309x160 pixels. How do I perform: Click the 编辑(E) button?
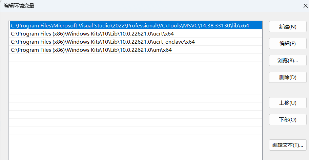click(288, 44)
